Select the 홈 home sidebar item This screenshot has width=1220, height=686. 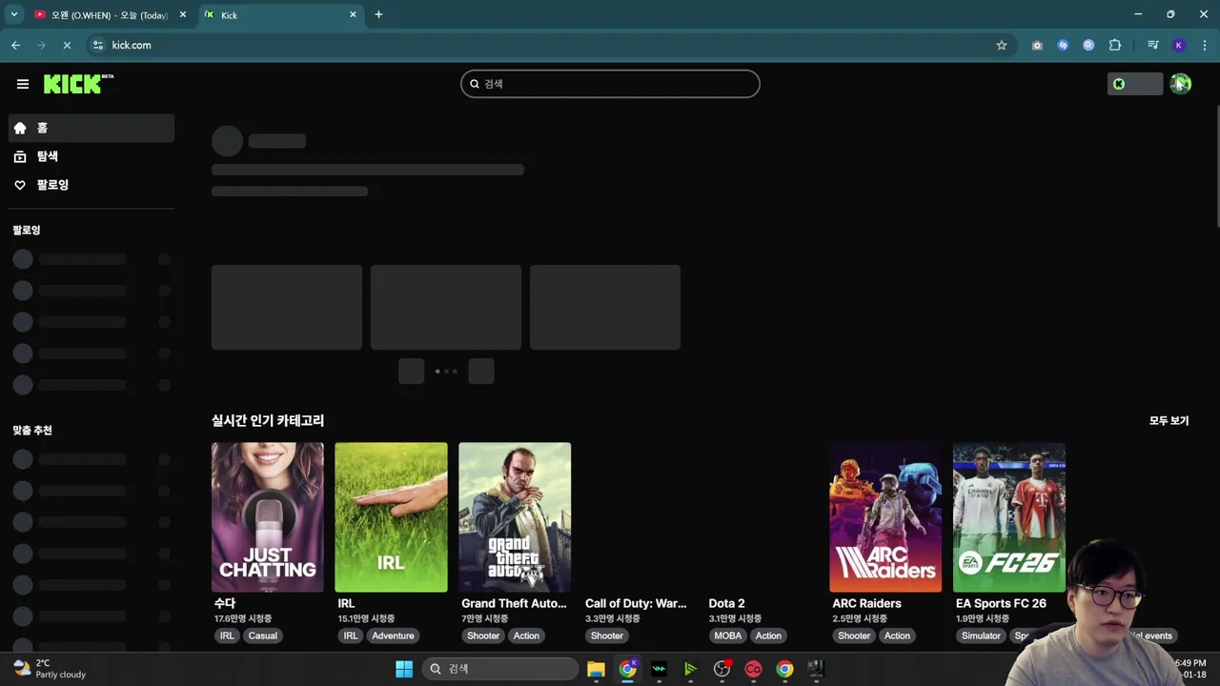point(91,128)
